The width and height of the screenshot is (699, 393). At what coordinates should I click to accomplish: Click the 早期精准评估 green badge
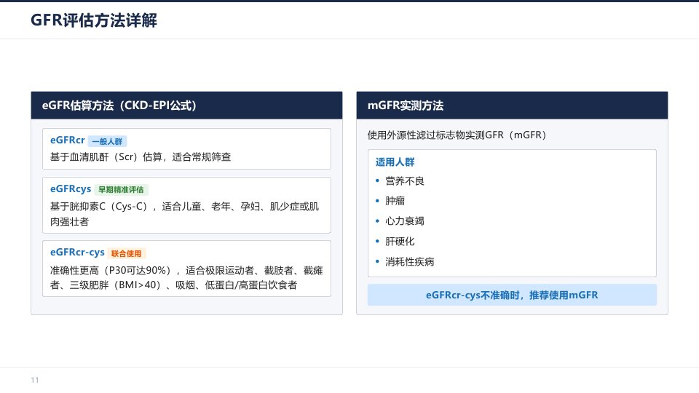[122, 190]
